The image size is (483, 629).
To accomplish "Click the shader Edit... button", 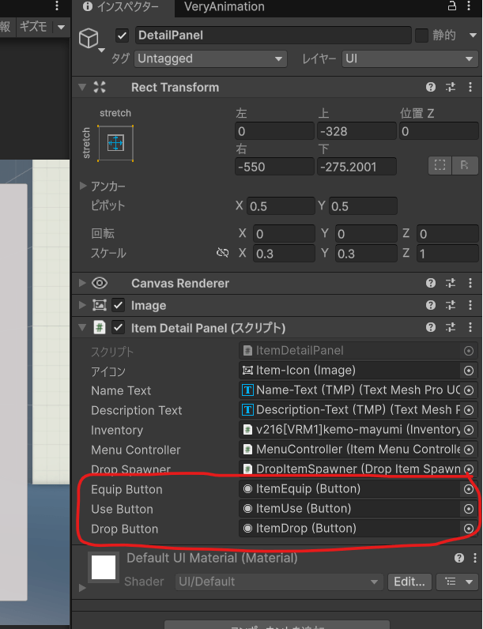I will click(409, 582).
